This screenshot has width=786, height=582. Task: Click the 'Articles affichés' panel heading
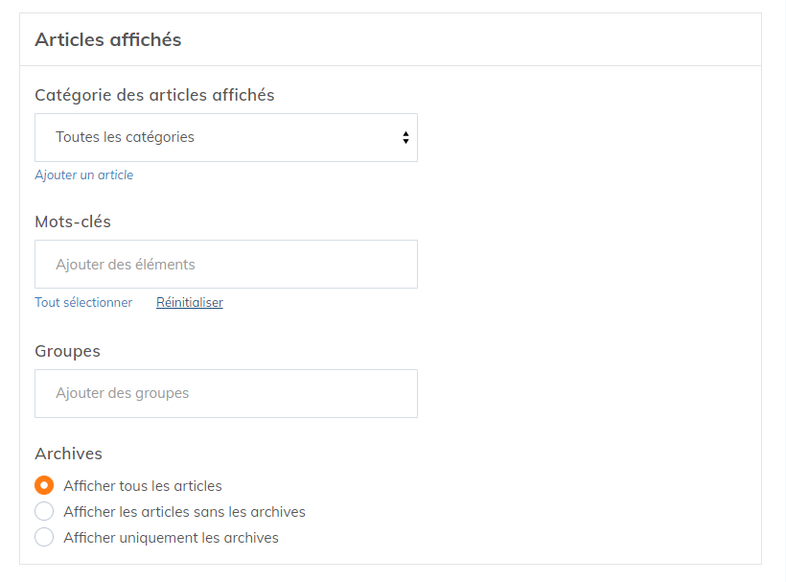click(x=108, y=39)
